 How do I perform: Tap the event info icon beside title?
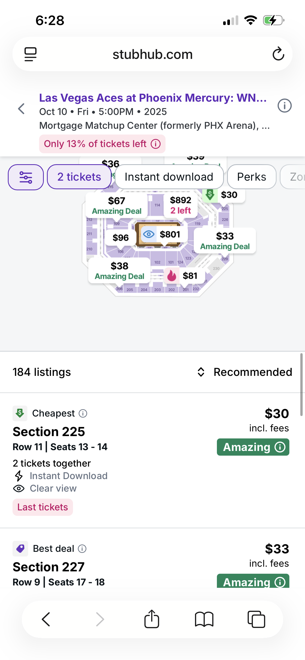[284, 106]
